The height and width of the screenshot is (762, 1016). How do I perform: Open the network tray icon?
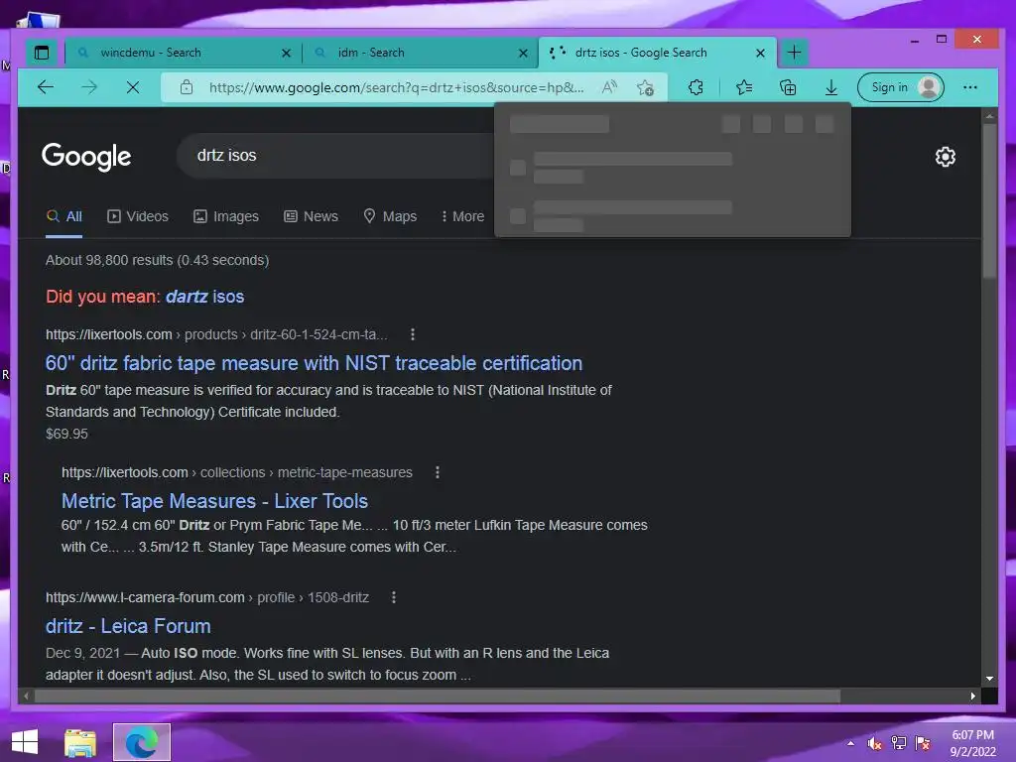[899, 743]
